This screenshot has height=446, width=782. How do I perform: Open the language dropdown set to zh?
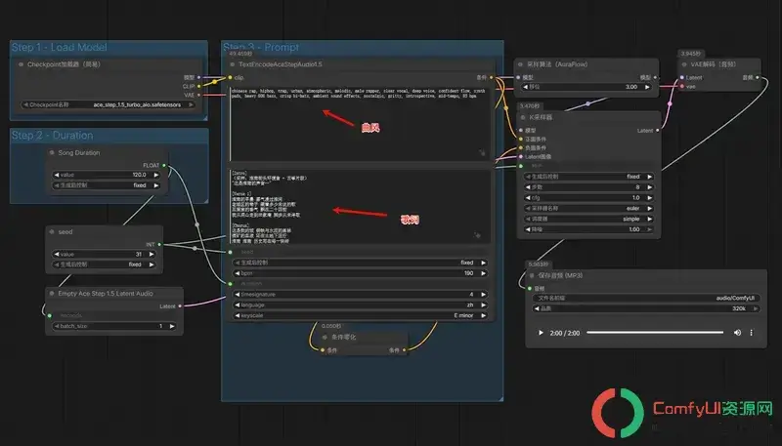[360, 304]
